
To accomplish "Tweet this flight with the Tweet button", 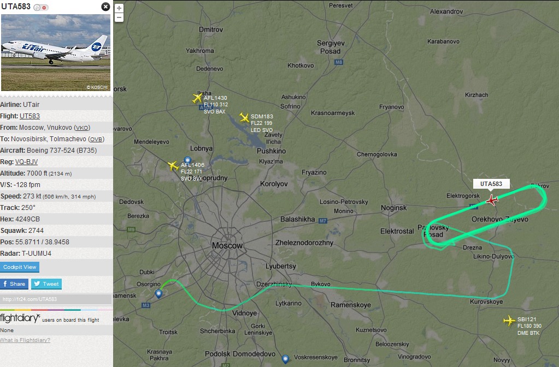I will click(46, 284).
